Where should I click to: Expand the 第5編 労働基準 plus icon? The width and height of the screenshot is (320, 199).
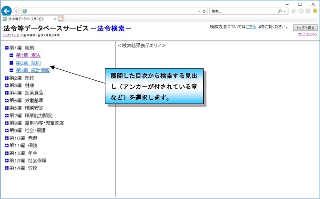point(6,100)
